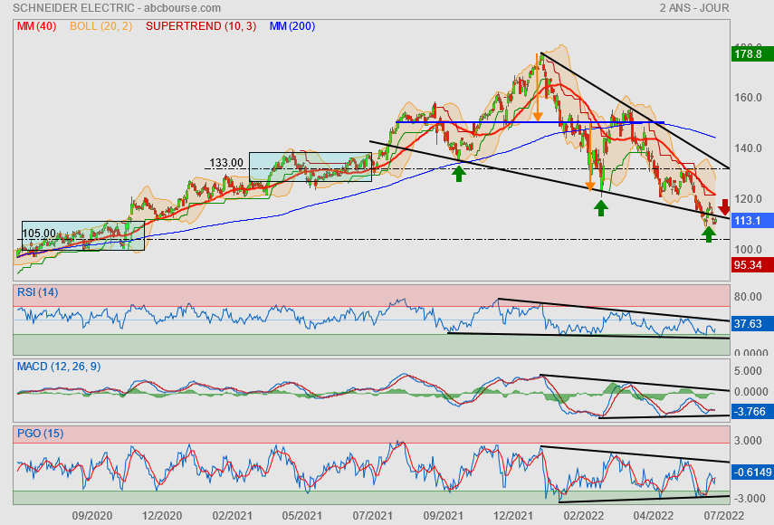Click the 12/2021 date label
This screenshot has height=525, width=774.
[513, 516]
